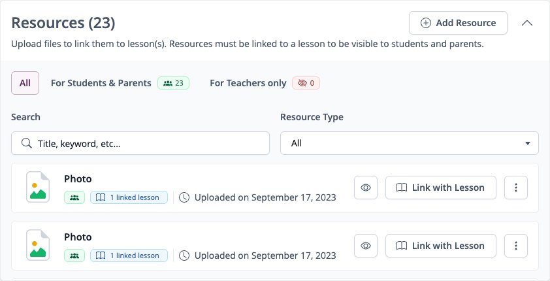Open the Resource Type dropdown
This screenshot has width=550, height=281.
pyautogui.click(x=410, y=143)
